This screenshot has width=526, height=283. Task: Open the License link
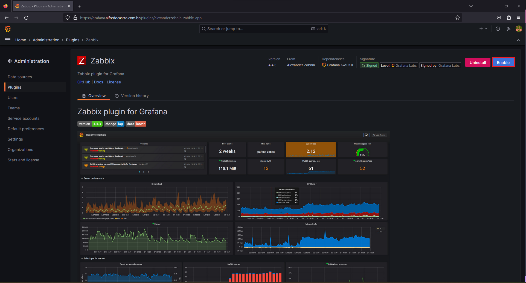point(114,82)
